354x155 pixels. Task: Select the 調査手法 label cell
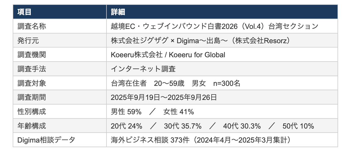tap(32, 69)
